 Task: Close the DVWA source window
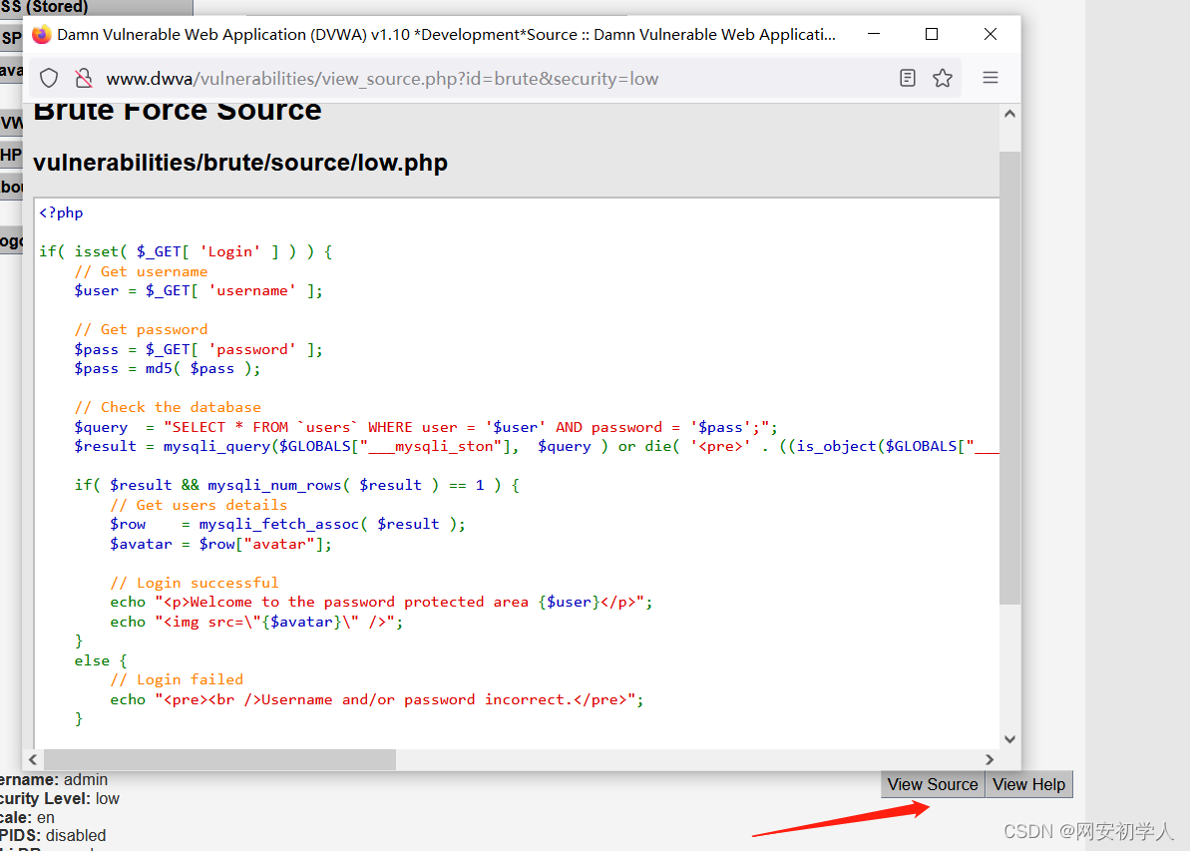991,34
